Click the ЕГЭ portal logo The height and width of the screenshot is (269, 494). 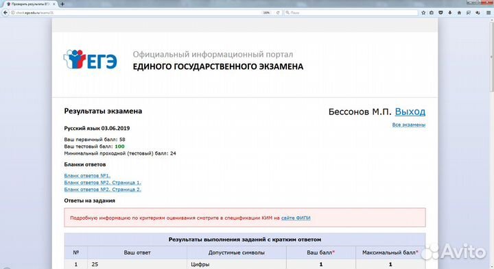tap(91, 60)
